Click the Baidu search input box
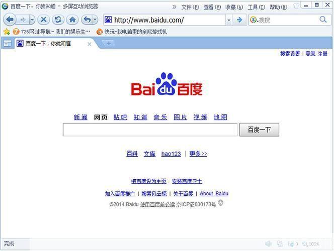This screenshot has height=251, width=334. click(x=150, y=130)
